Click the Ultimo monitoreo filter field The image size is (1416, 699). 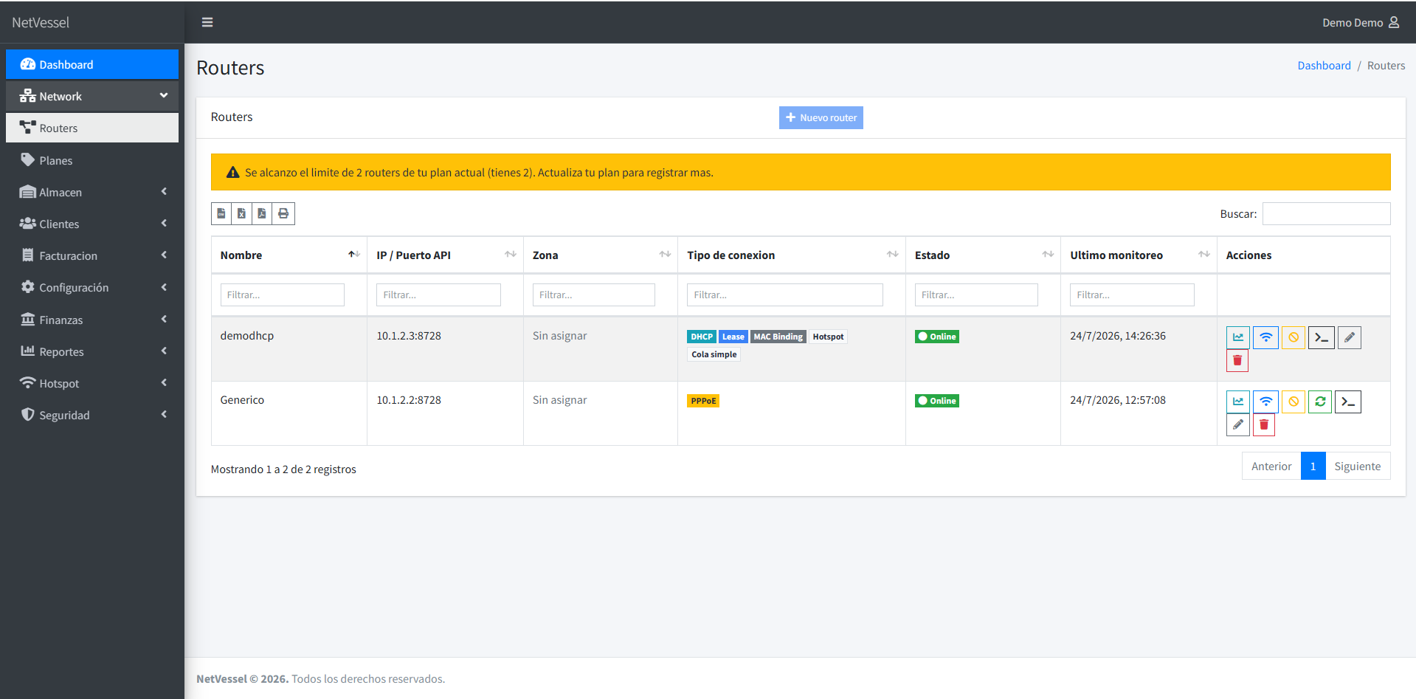(x=1132, y=295)
